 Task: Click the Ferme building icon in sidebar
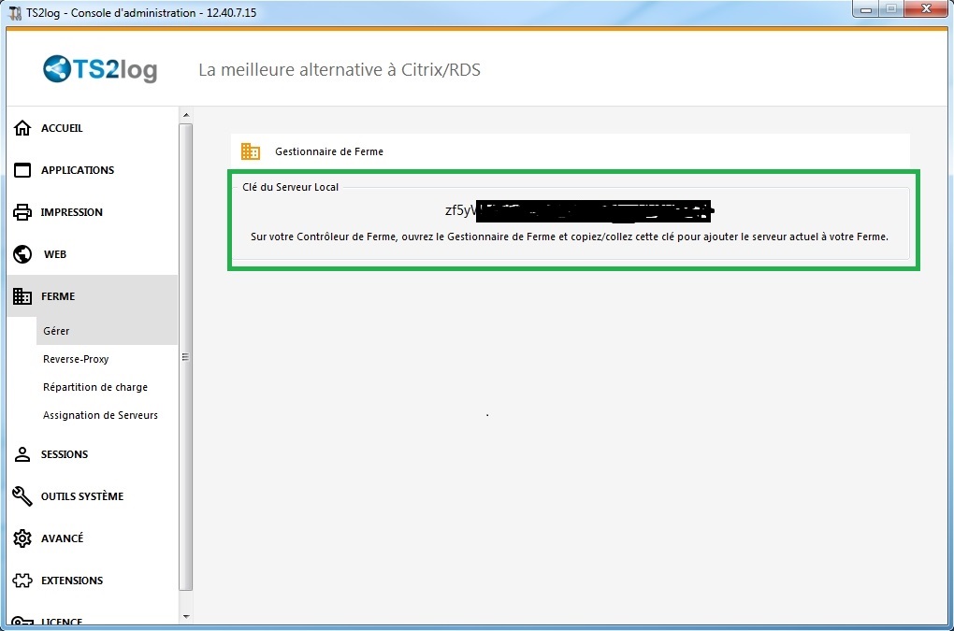pos(22,296)
